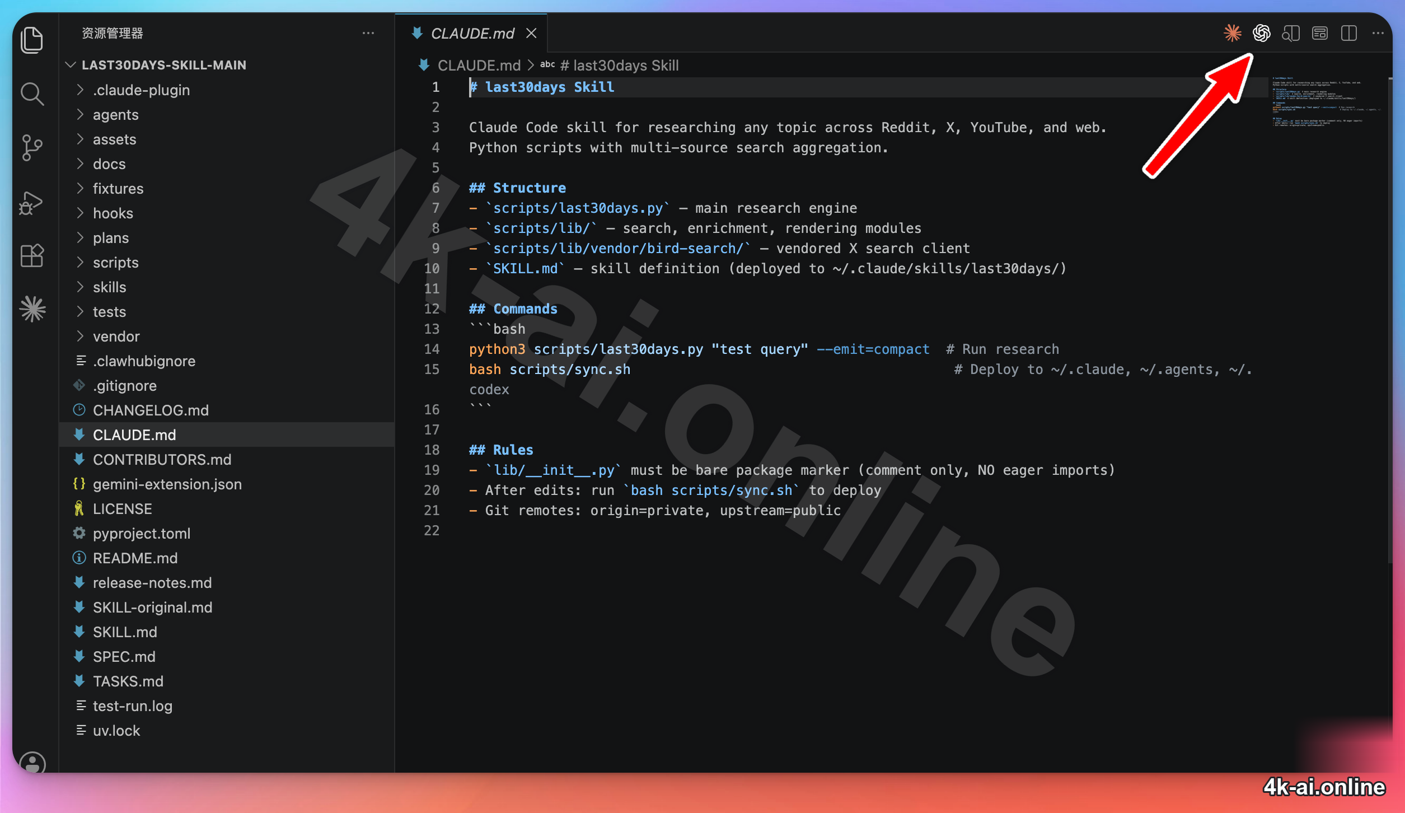The image size is (1405, 813).
Task: Select CLAUDE.md in the explorer tree
Action: click(227, 435)
